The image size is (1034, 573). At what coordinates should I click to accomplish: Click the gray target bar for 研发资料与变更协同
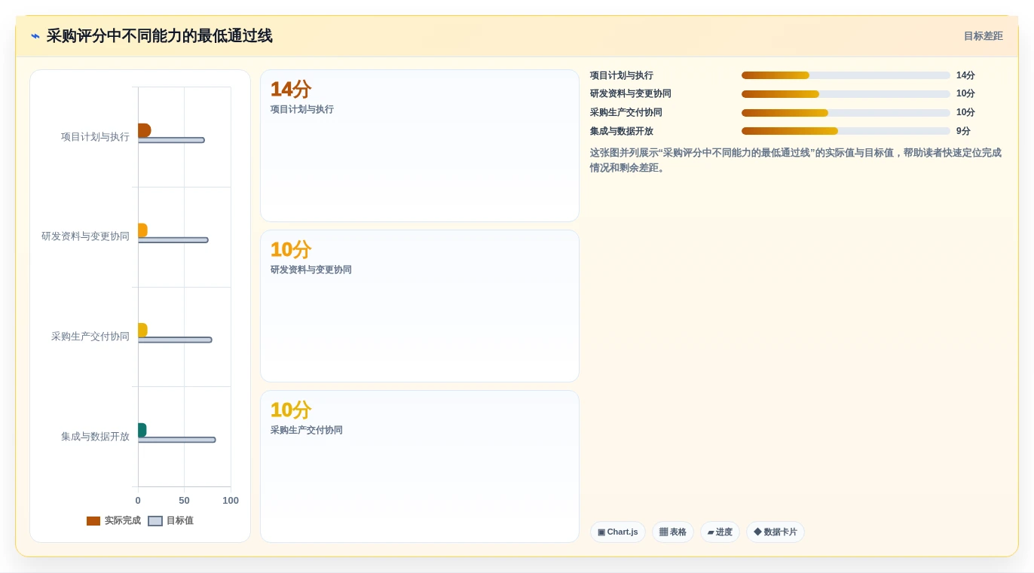pos(173,240)
